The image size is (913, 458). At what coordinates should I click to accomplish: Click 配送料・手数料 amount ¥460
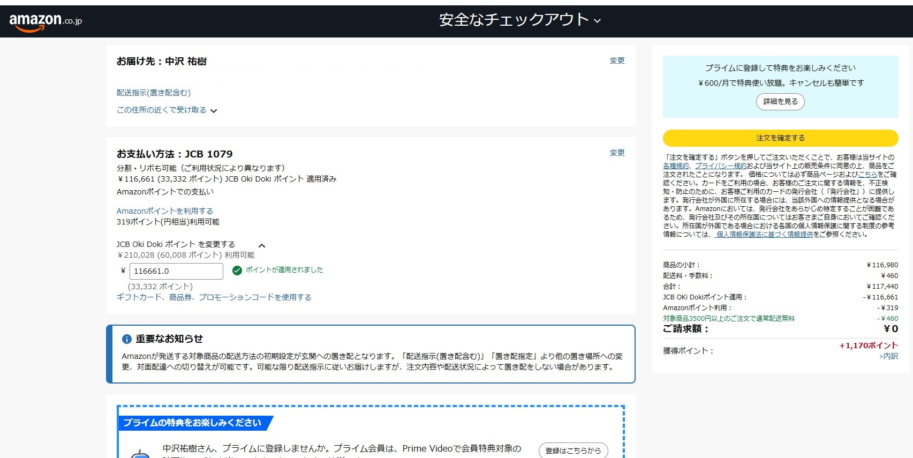[x=888, y=276]
